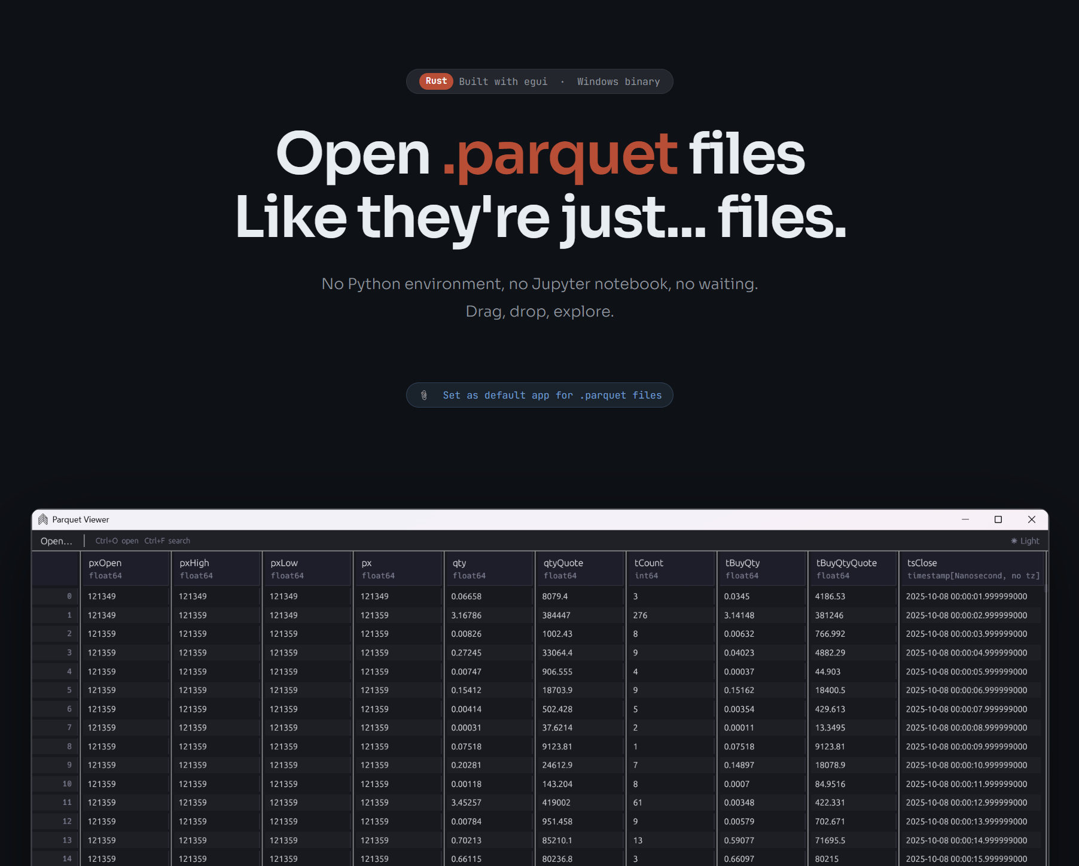Click qtyQuote cell 384447
Image resolution: width=1079 pixels, height=866 pixels.
coord(556,615)
